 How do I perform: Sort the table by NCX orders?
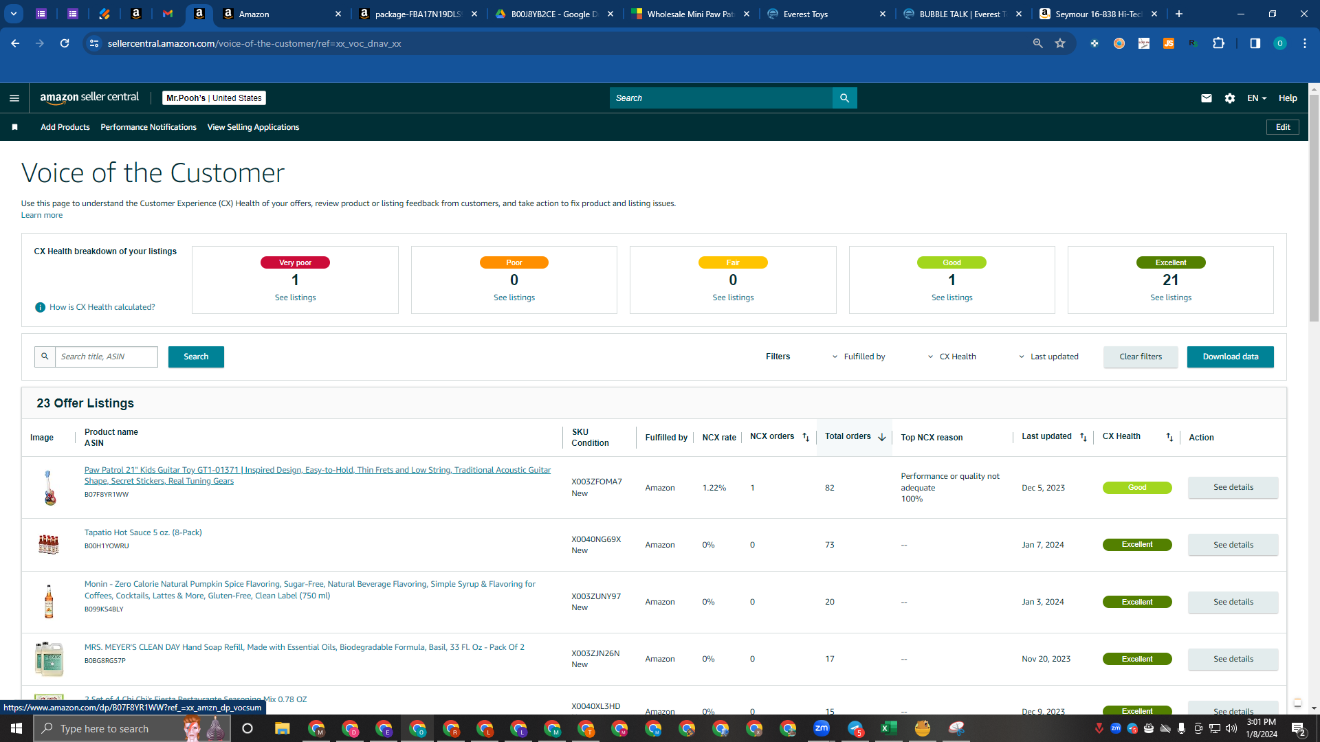(806, 438)
